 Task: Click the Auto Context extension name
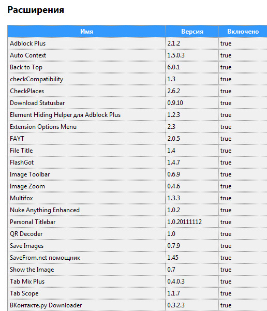point(28,55)
